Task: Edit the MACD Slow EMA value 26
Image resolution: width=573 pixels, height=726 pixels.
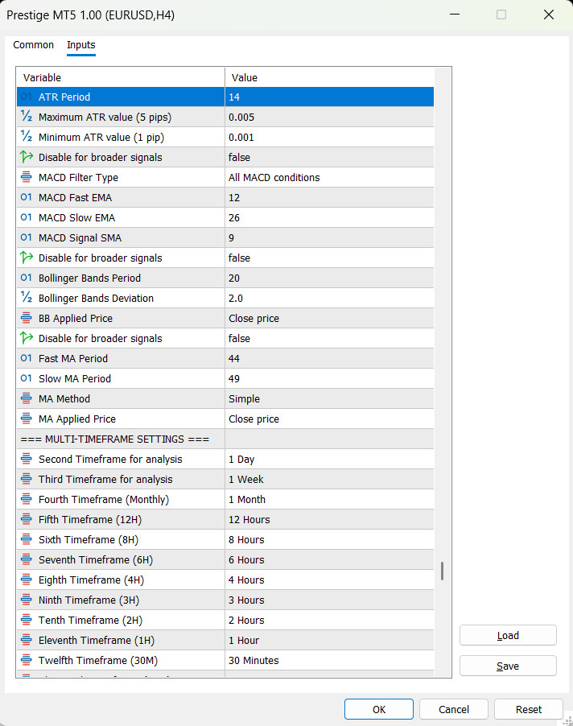Action: click(329, 217)
